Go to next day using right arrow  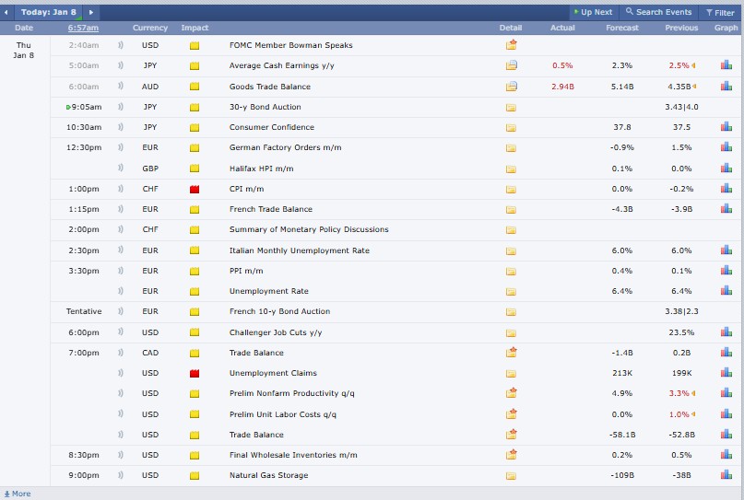pos(90,12)
